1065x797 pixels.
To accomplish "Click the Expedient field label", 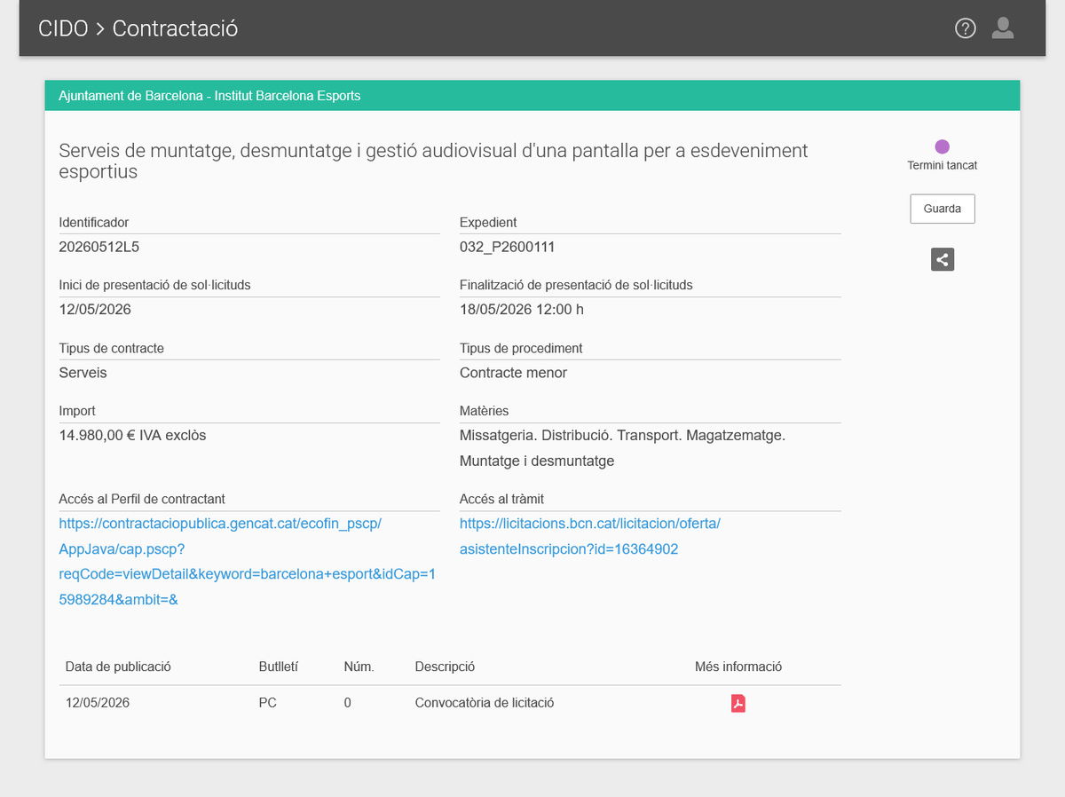I will click(488, 223).
